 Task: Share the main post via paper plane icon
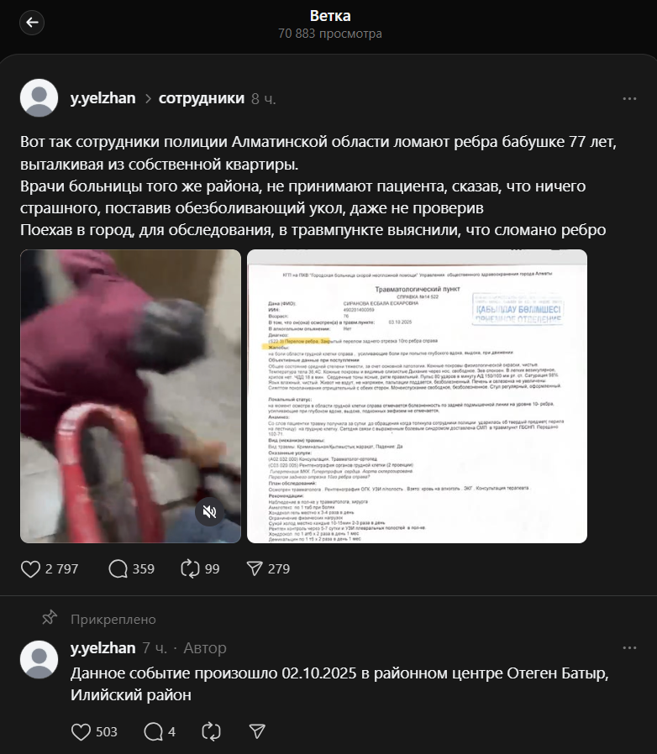coord(255,569)
